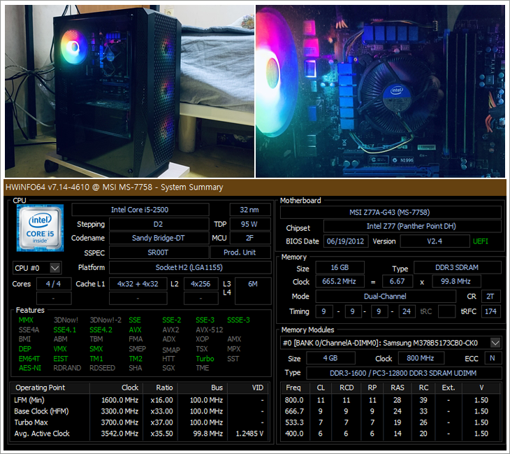510x454 pixels.
Task: Expand the memory module BANK 0 dropdown
Action: click(495, 343)
